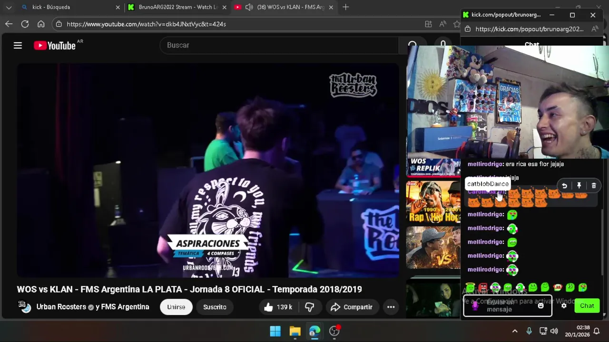Pin the highlighted Kick chat message
Image resolution: width=609 pixels, height=342 pixels.
pyautogui.click(x=579, y=186)
